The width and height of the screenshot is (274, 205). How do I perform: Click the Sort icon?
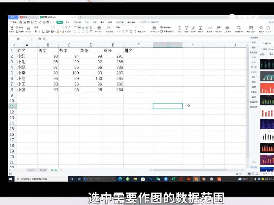coord(193,28)
